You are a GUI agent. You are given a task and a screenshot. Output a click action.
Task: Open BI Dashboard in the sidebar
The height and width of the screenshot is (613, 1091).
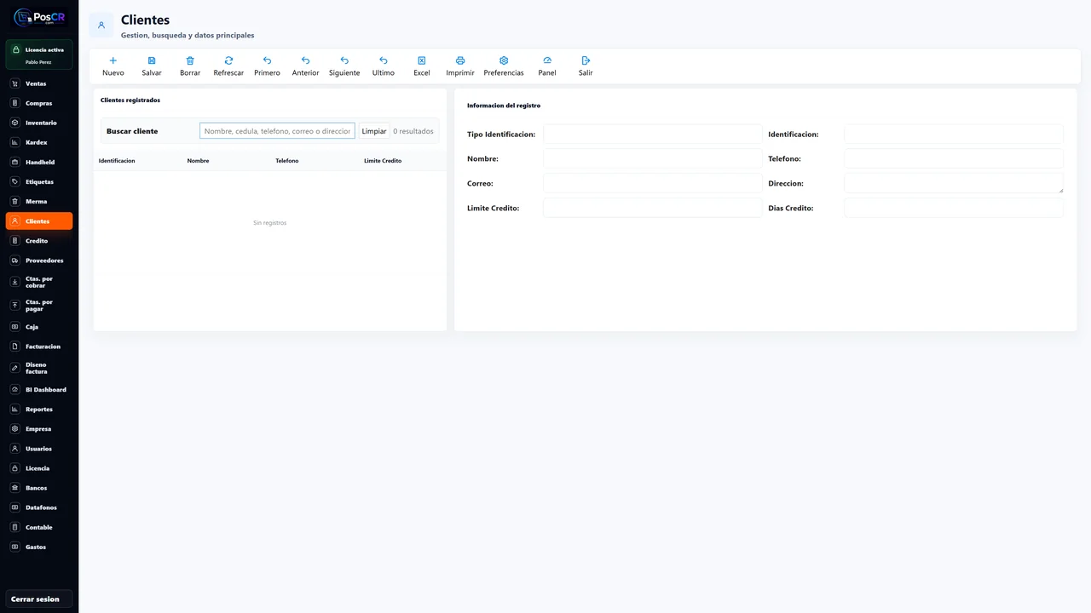[39, 389]
